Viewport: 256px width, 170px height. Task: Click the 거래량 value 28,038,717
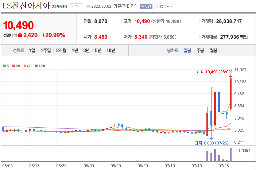[x=229, y=21]
